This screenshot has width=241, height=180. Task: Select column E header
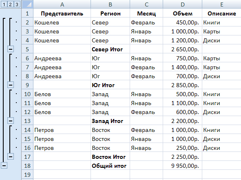pyautogui.click(x=222, y=4)
